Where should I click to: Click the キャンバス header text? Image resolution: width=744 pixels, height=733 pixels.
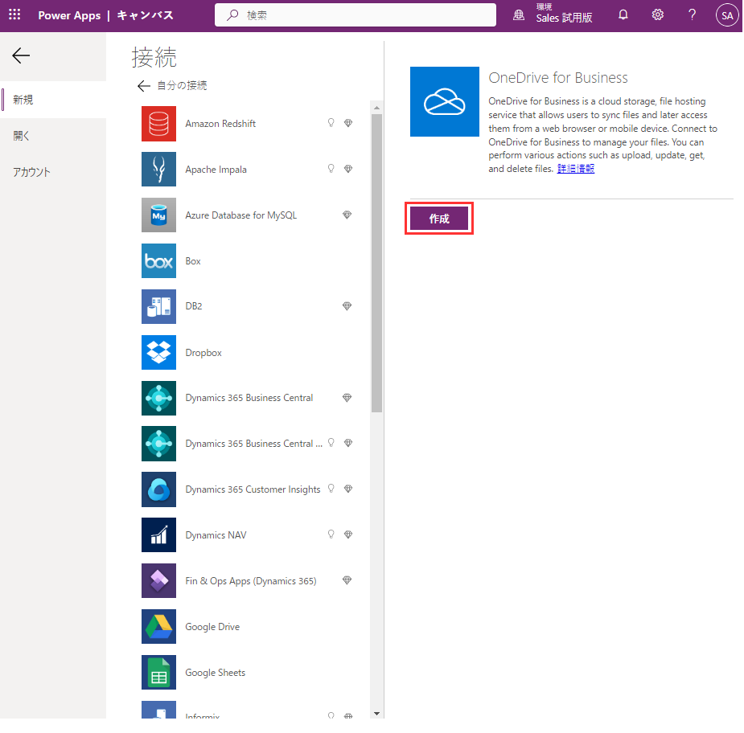coord(146,15)
